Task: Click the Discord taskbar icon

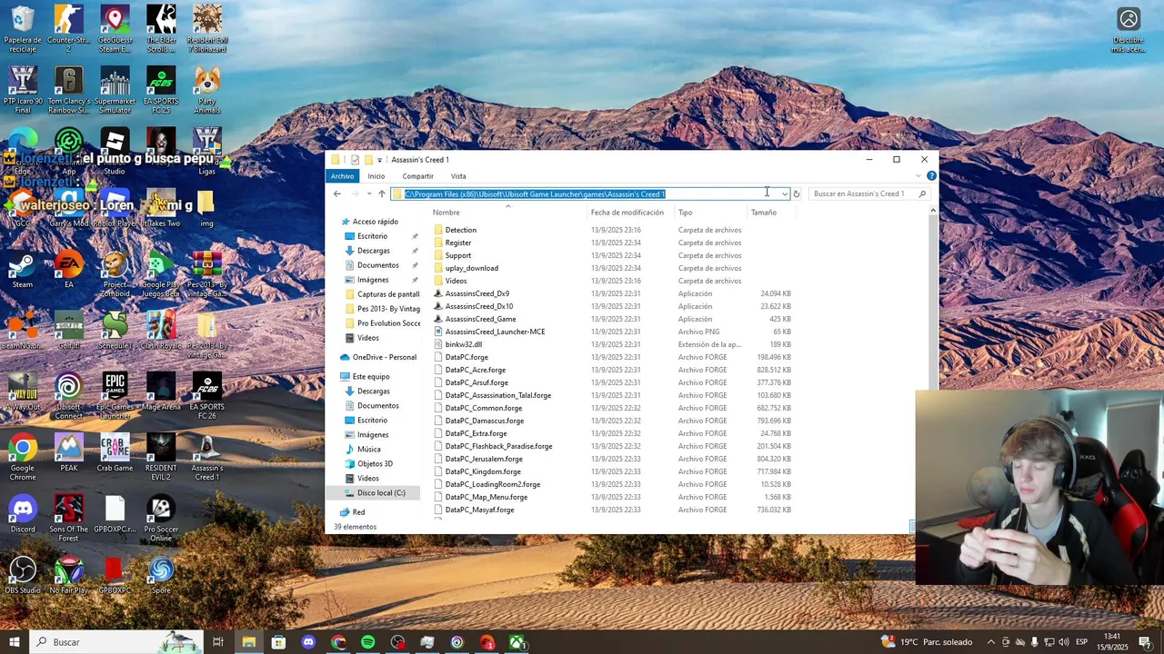Action: pos(308,642)
